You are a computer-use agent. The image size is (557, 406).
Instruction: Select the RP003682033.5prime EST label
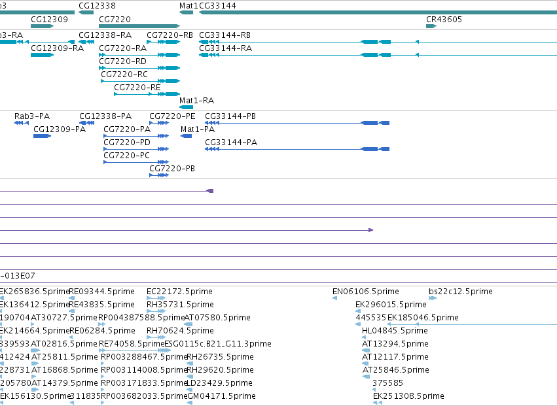pyautogui.click(x=144, y=396)
